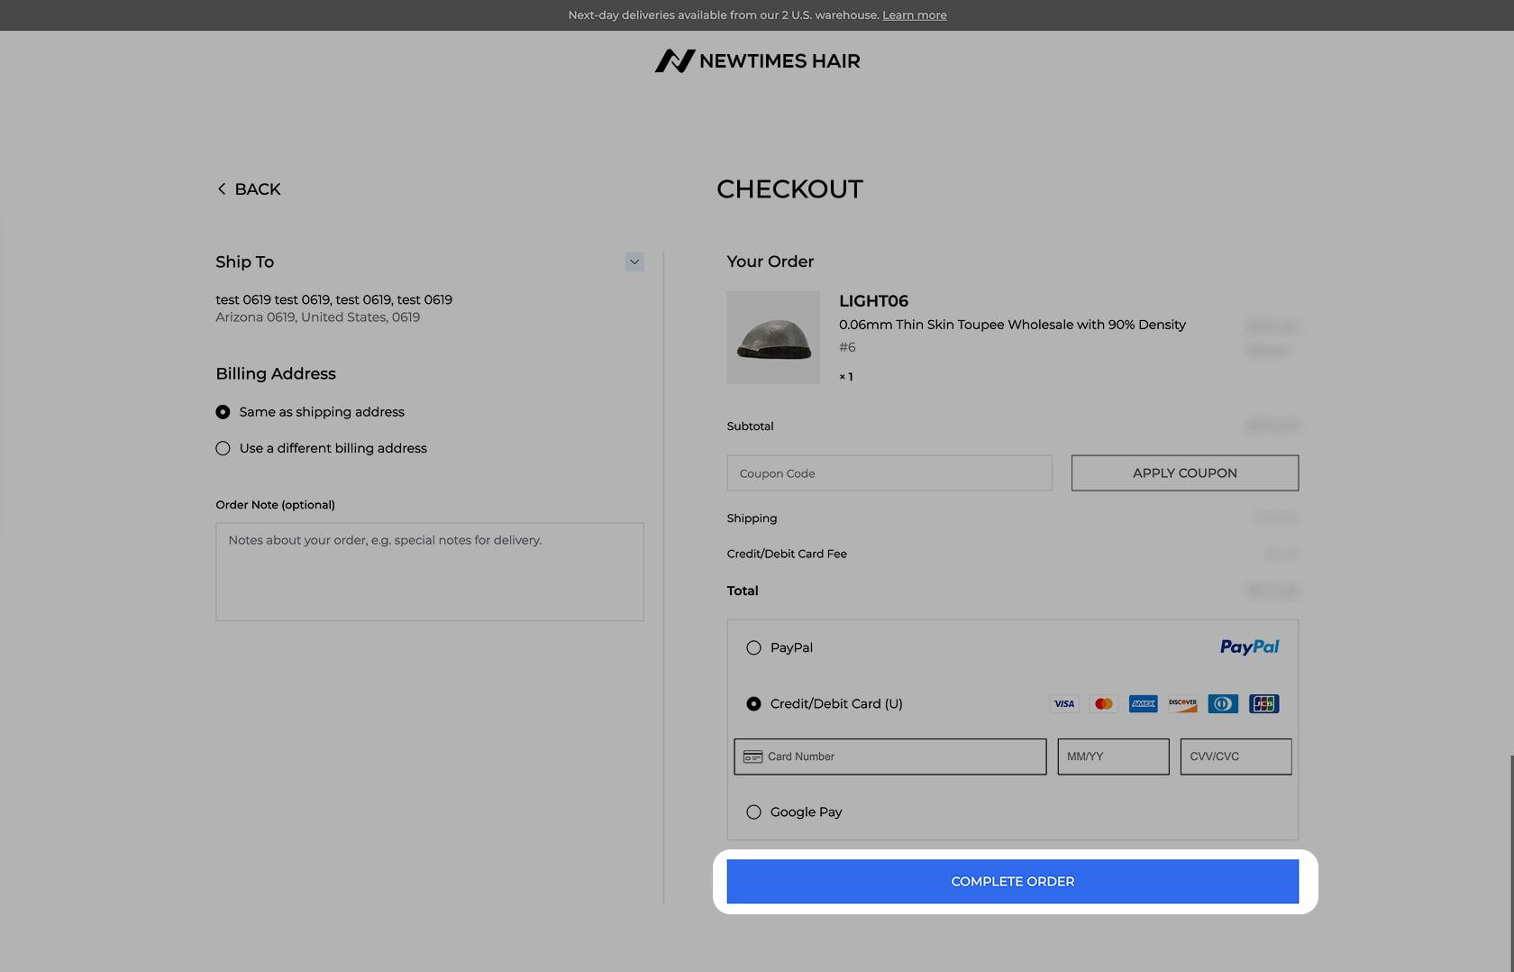Click the Credit/Debit Card Fee label
The width and height of the screenshot is (1514, 972).
[787, 554]
